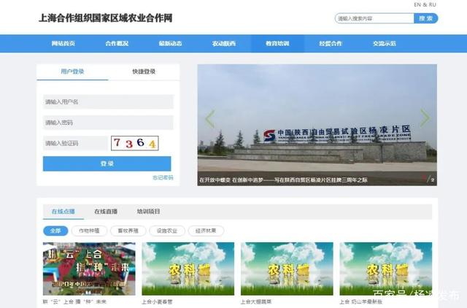Open the 忘记密码 link

[x=162, y=177]
